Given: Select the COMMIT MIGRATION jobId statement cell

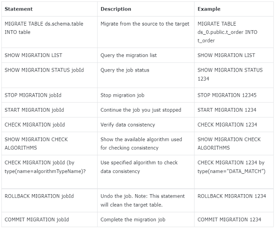Looking at the screenshot, I should click(x=37, y=219).
